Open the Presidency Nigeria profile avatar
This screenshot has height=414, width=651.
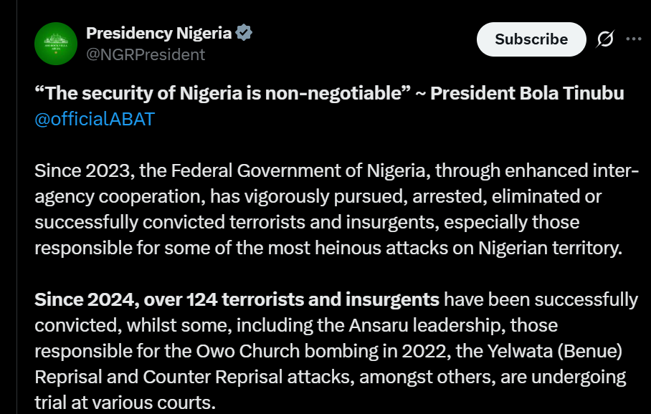[56, 44]
